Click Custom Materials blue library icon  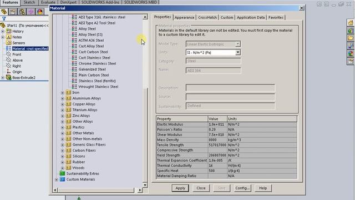click(x=62, y=179)
